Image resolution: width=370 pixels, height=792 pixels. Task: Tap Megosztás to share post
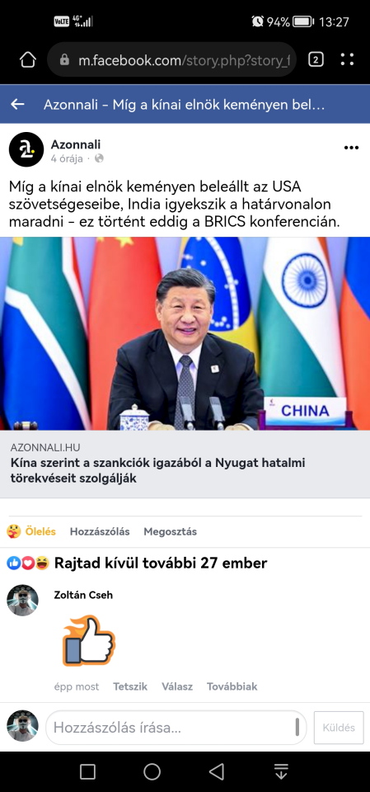coord(170,531)
